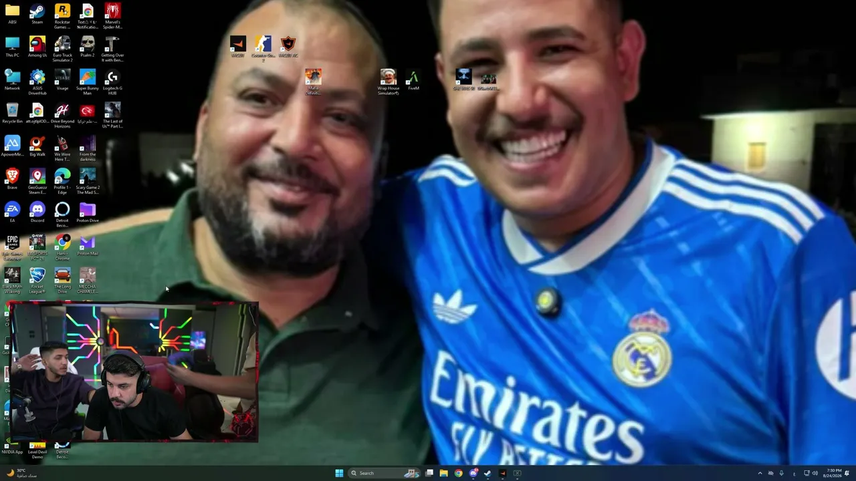Select the Among Us game shortcut
856x481 pixels.
pyautogui.click(x=37, y=47)
